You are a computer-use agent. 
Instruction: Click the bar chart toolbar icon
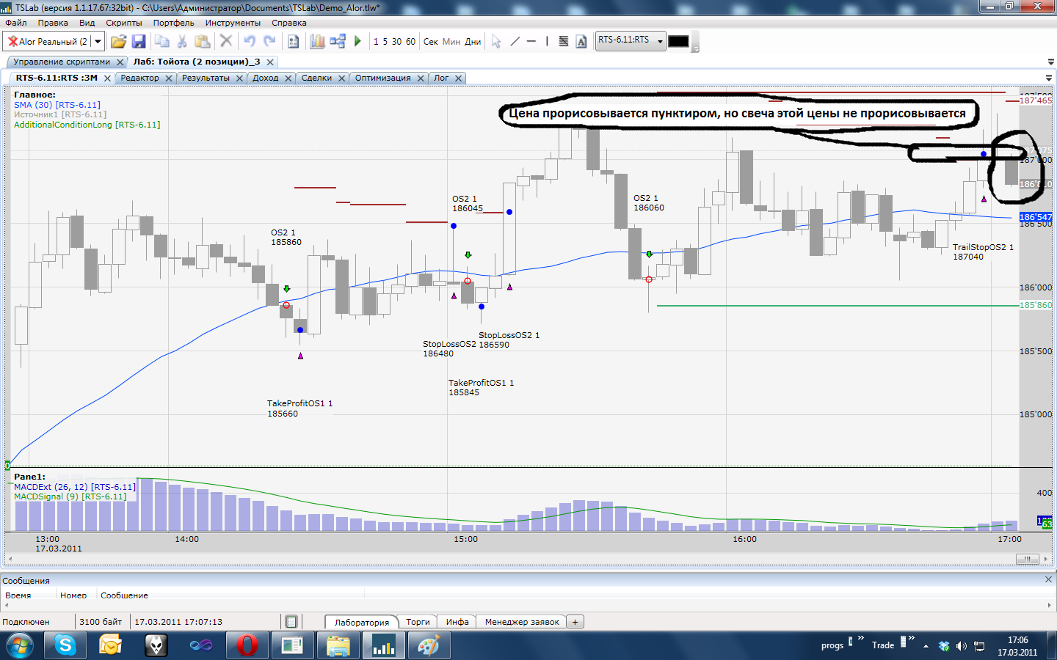(317, 42)
